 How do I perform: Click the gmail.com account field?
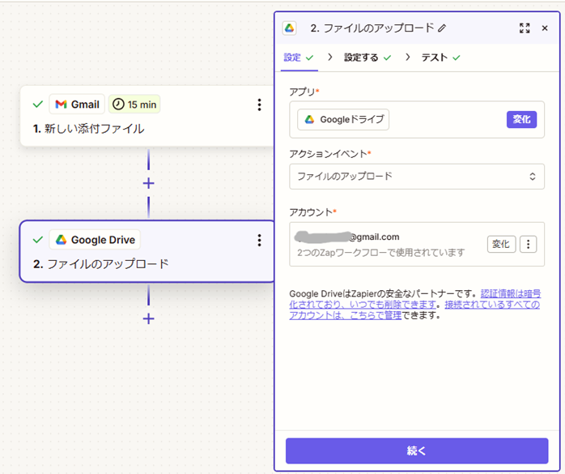pyautogui.click(x=417, y=244)
